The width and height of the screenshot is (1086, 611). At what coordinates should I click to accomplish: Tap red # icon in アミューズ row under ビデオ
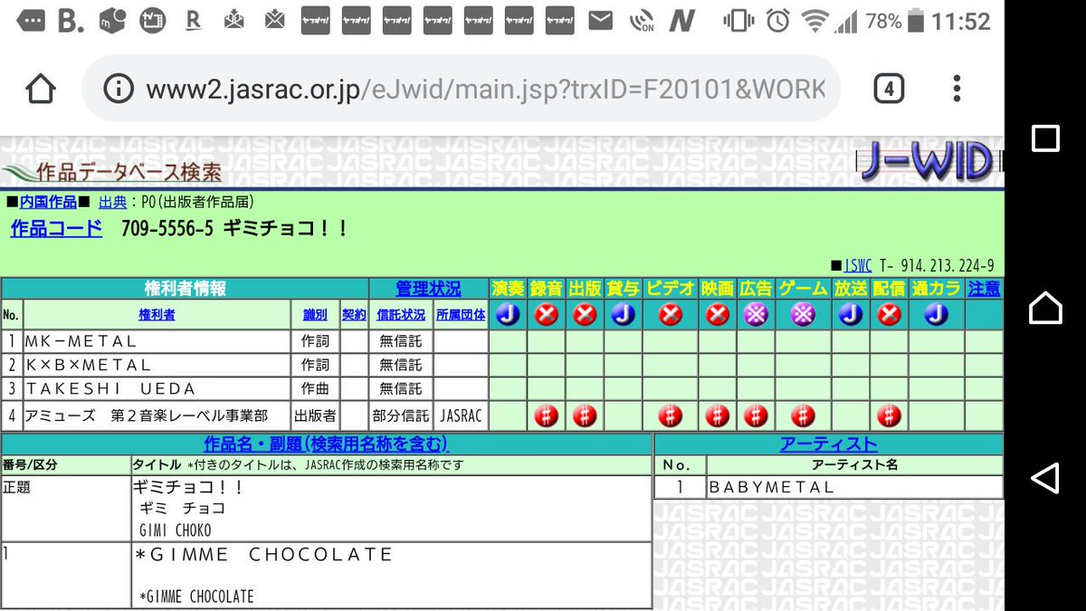pyautogui.click(x=670, y=415)
